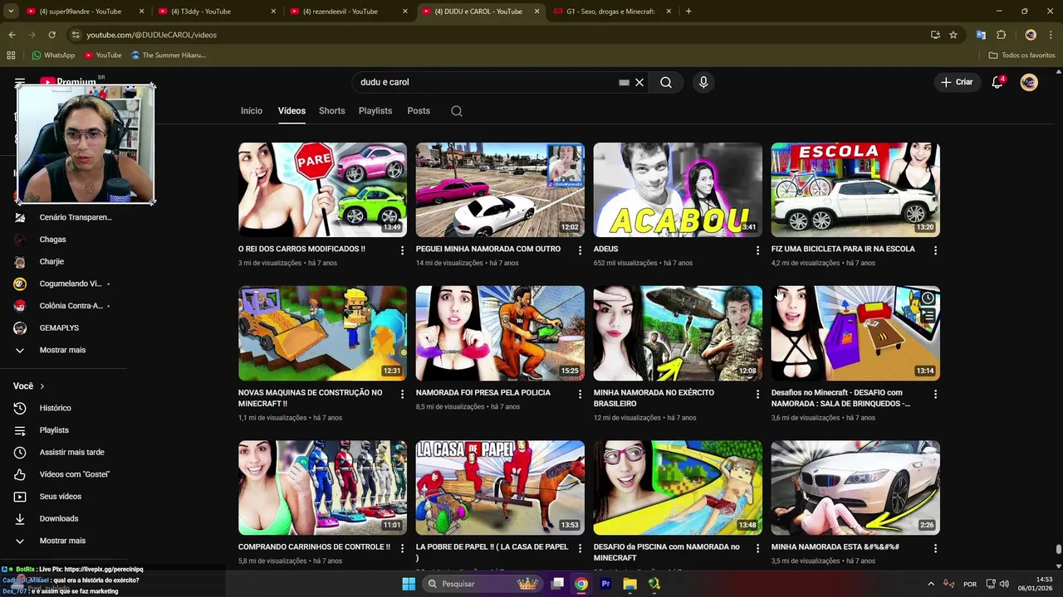The image size is (1063, 597).
Task: Open the three-dot menu for ADEUS video
Action: (757, 250)
